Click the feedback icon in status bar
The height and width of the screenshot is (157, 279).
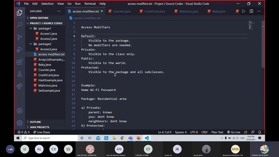click(x=252, y=132)
